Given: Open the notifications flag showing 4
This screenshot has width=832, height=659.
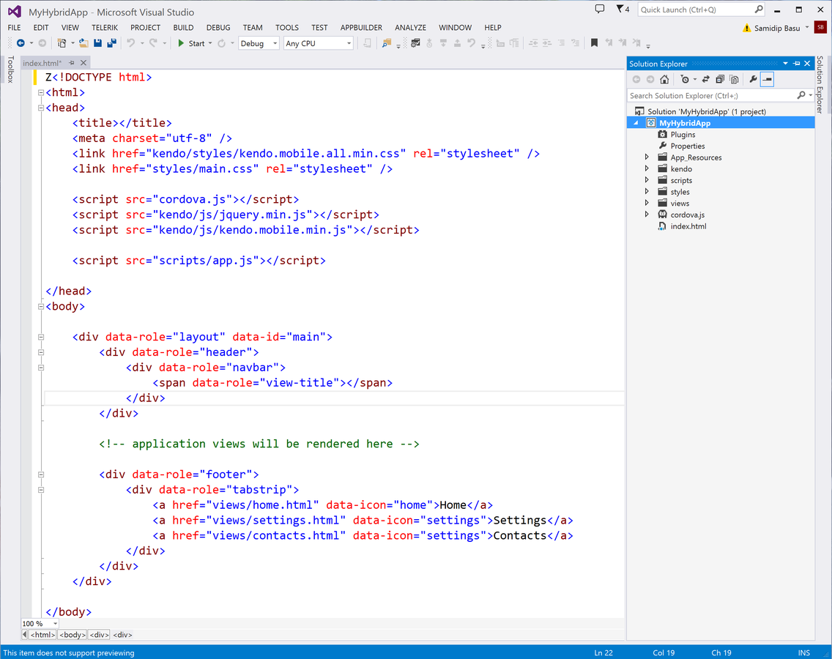Looking at the screenshot, I should point(623,9).
